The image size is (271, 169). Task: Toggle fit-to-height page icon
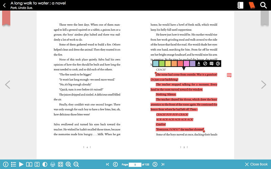37,164
